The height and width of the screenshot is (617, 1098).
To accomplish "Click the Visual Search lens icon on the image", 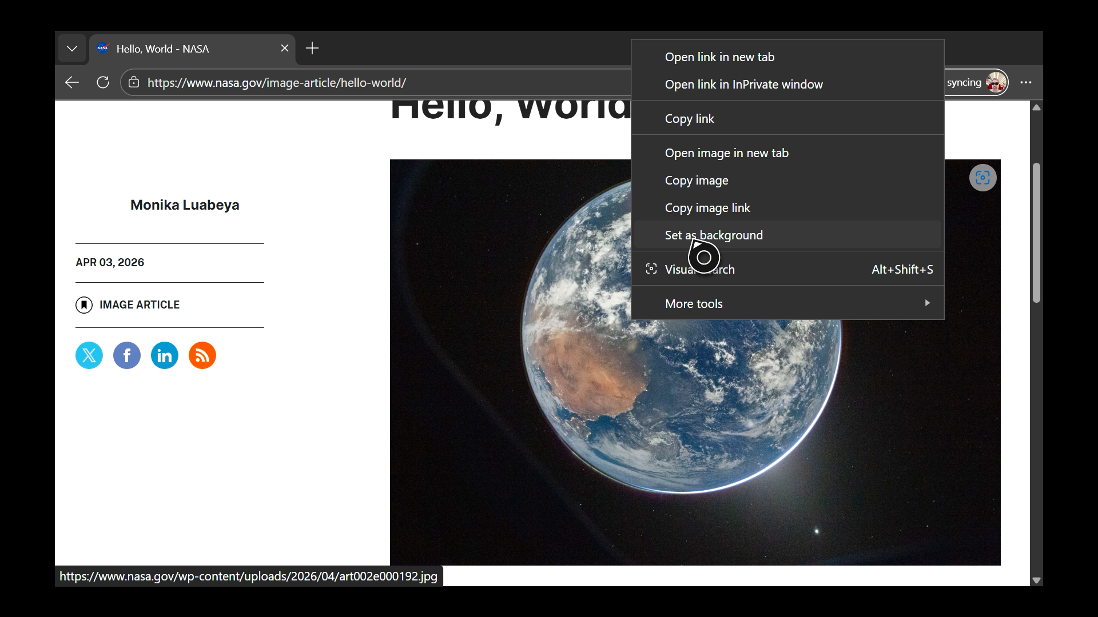I will click(982, 178).
